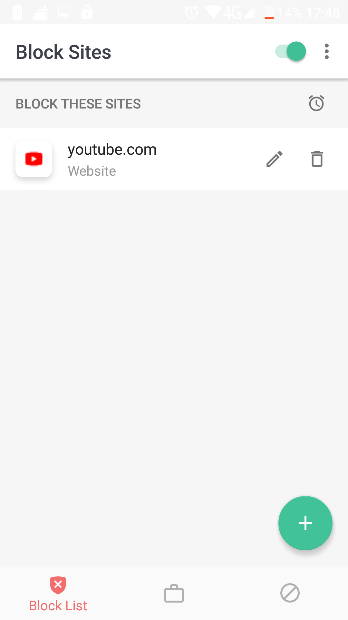
Task: Open the schedule alarm clock icon
Action: (316, 103)
